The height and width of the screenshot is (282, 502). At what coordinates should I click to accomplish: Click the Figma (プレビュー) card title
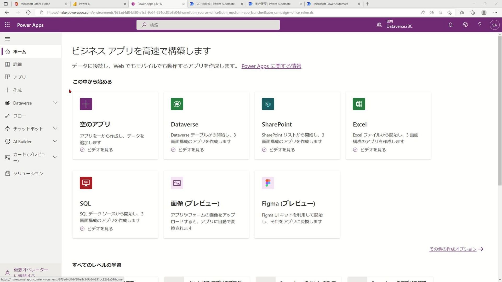tap(288, 203)
